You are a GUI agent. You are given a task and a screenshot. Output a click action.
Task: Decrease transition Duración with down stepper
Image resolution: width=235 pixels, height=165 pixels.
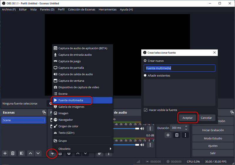[x=186, y=129]
